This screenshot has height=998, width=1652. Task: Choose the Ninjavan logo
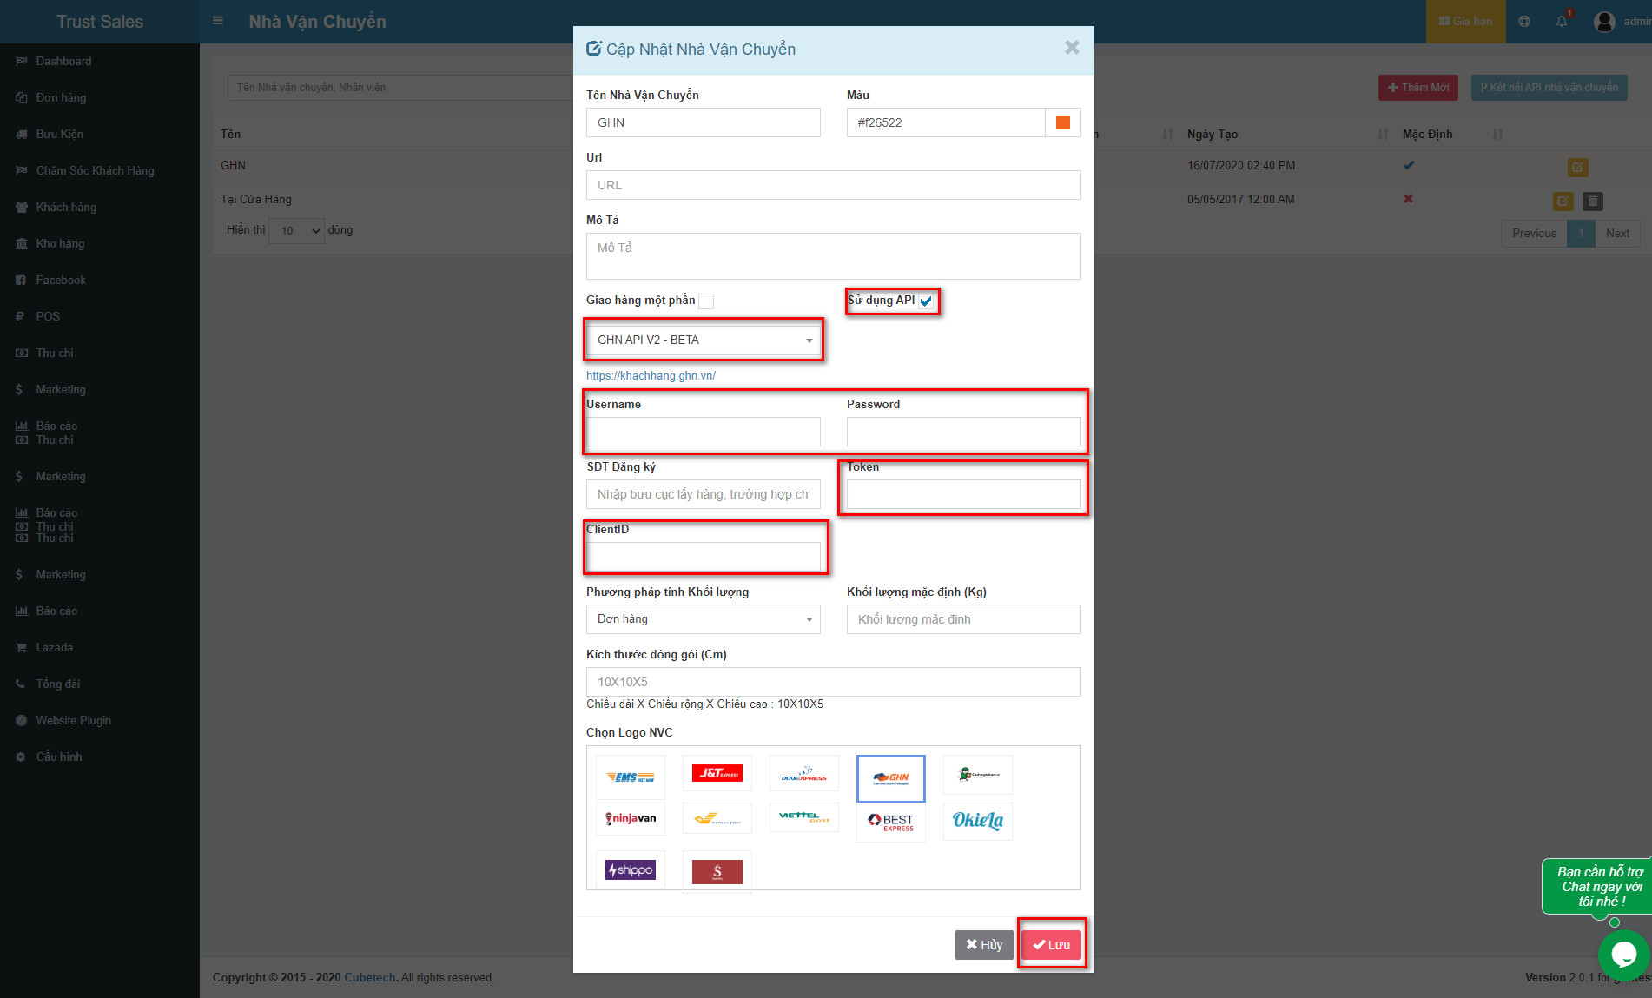click(x=630, y=818)
